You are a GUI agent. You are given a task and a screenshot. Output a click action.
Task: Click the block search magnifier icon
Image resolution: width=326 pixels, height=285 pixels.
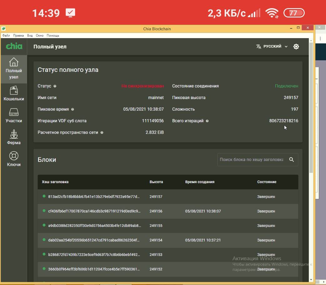292,160
